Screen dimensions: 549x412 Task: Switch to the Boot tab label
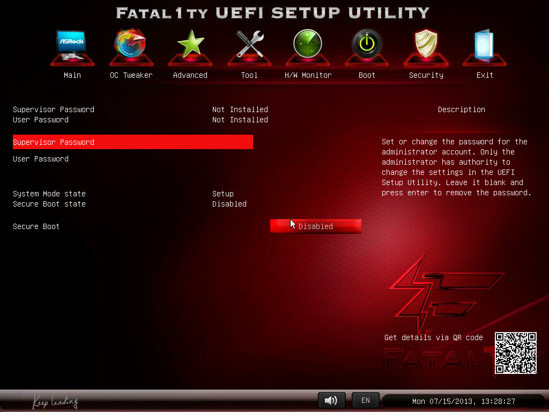pyautogui.click(x=367, y=75)
